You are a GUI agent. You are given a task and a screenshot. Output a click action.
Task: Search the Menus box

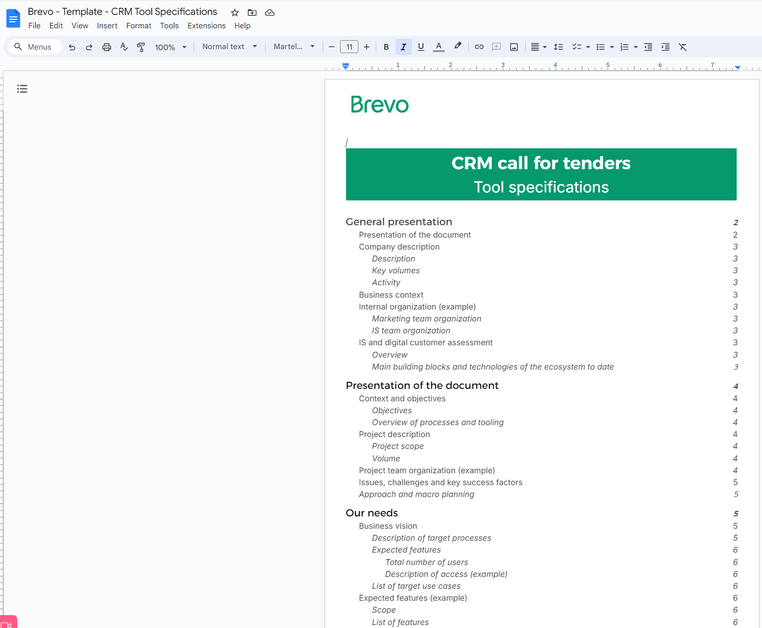(35, 47)
